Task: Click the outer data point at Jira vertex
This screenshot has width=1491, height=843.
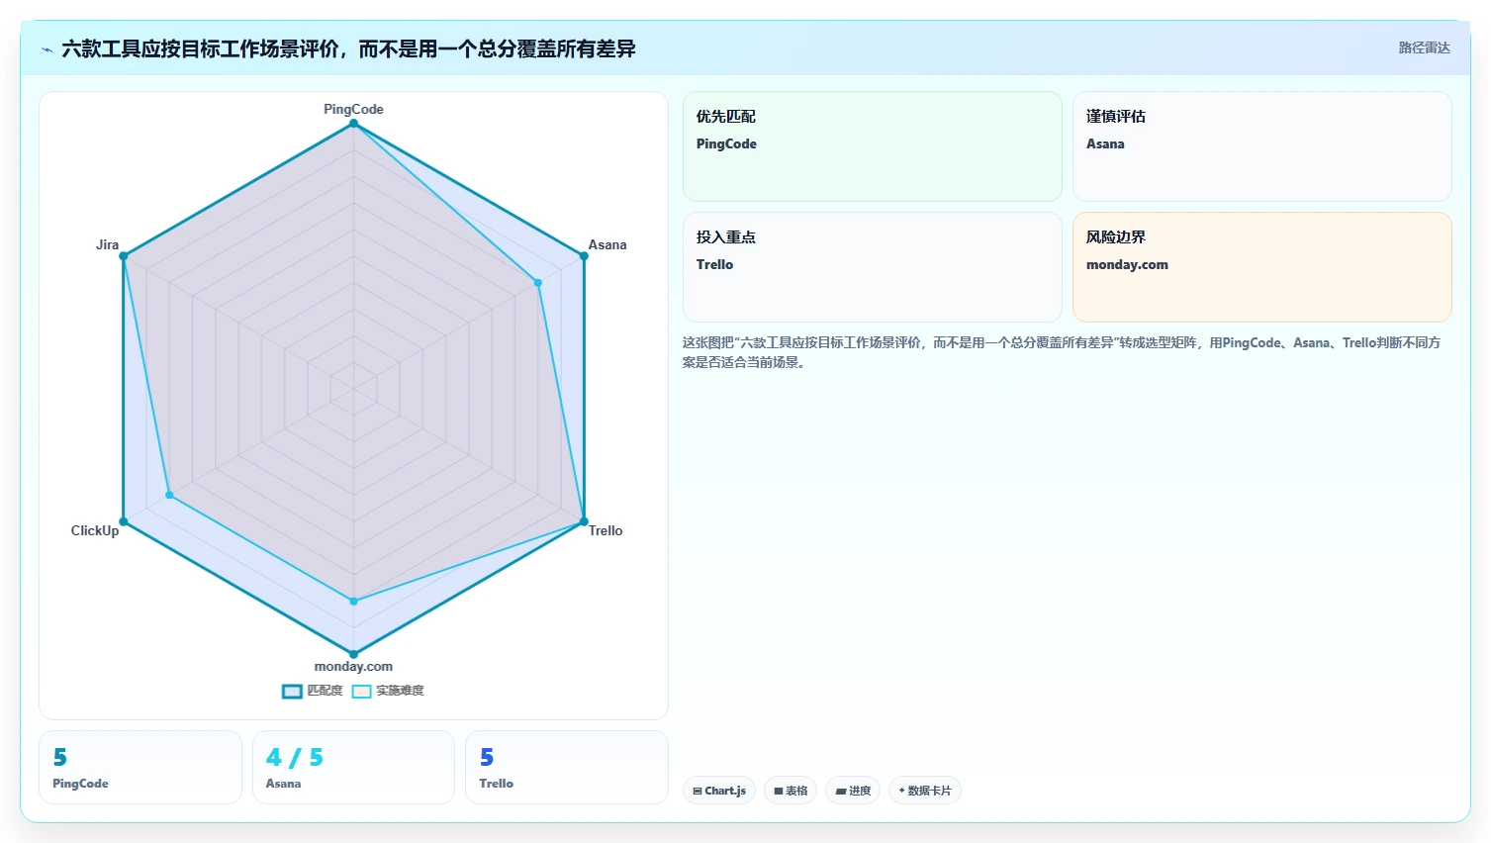Action: (x=124, y=256)
